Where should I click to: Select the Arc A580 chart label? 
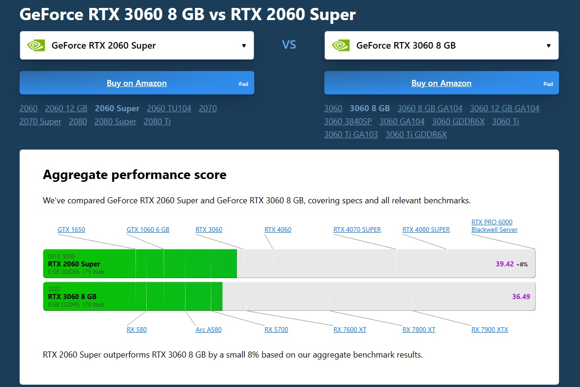(208, 330)
